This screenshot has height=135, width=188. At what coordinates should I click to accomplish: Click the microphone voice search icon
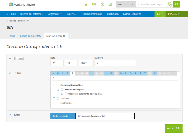tap(170, 4)
